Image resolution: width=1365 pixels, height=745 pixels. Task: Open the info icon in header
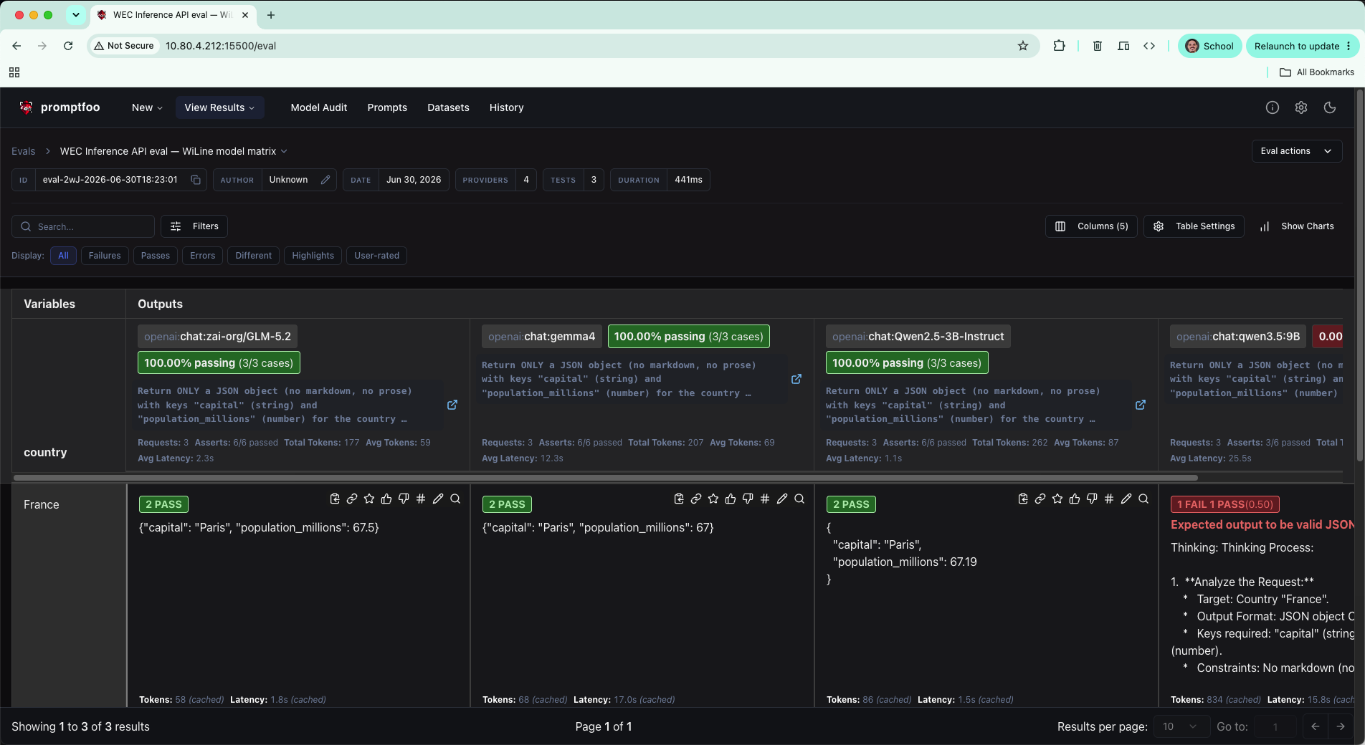(x=1273, y=107)
